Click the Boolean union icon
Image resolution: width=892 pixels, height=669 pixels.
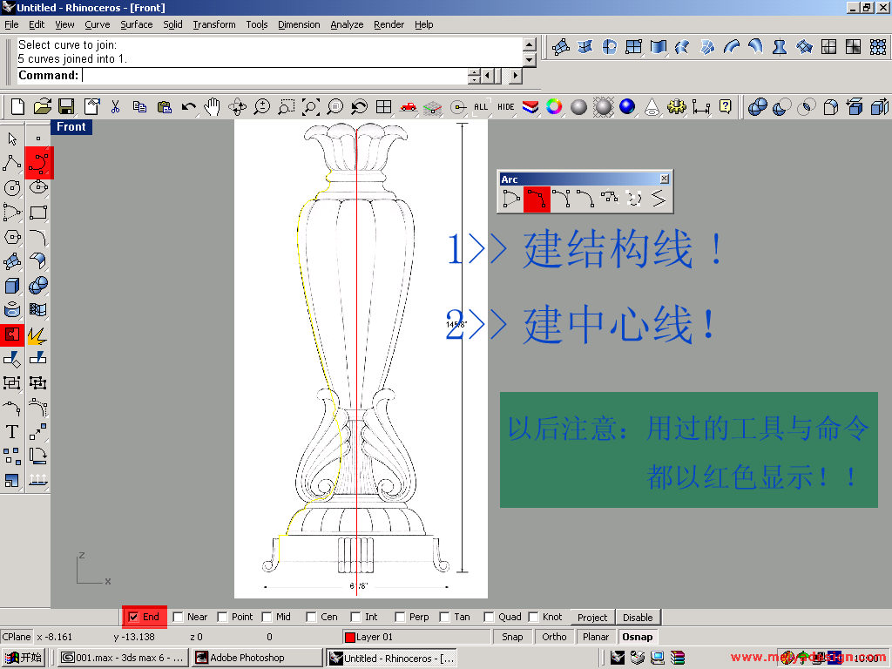pyautogui.click(x=37, y=286)
